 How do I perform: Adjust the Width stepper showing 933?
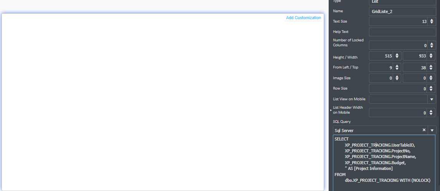click(432, 56)
